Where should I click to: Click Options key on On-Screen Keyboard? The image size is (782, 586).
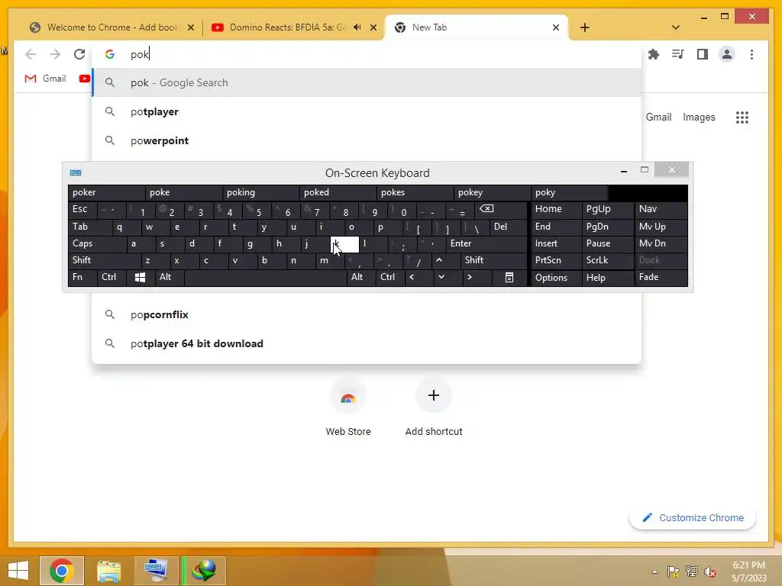click(556, 278)
